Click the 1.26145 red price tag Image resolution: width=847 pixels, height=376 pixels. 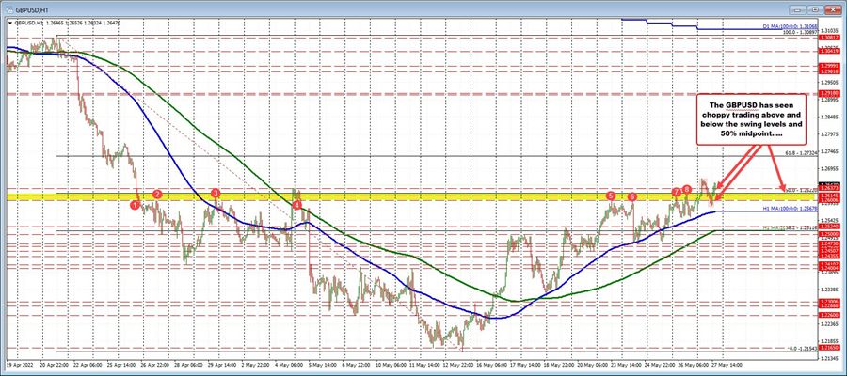click(829, 196)
